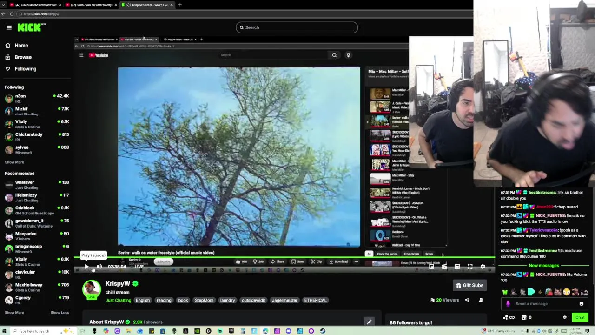
Task: Open Mizkif channel in Following list
Action: tap(36, 111)
